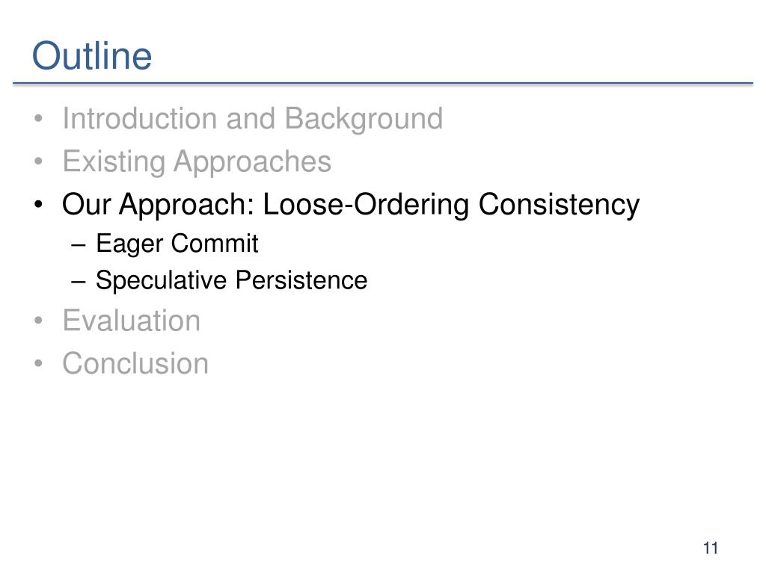The width and height of the screenshot is (766, 574).
Task: Click the word Persistence
Action: 301,281
